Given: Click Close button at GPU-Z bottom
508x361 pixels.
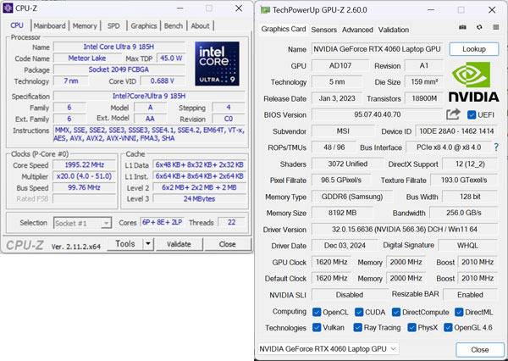Looking at the screenshot, I should (479, 350).
